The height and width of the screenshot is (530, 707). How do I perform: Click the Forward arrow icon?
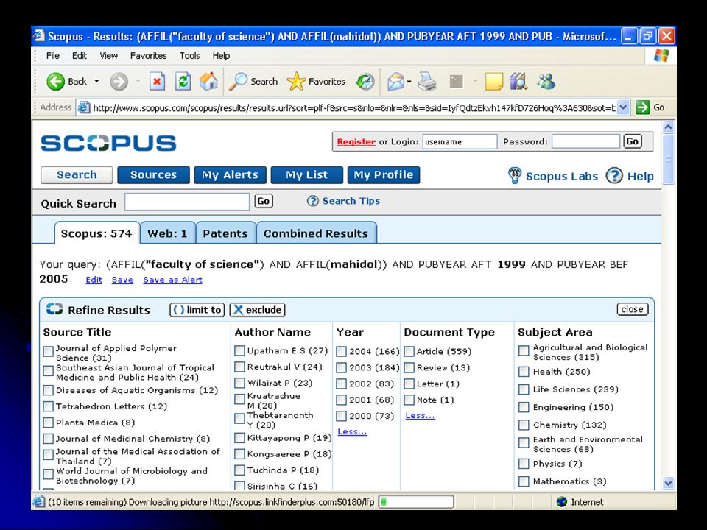(119, 82)
